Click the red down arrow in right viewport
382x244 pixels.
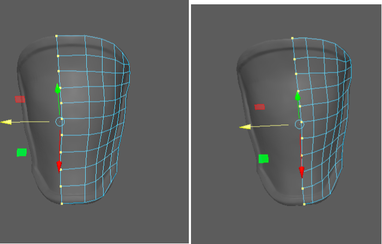coord(302,172)
